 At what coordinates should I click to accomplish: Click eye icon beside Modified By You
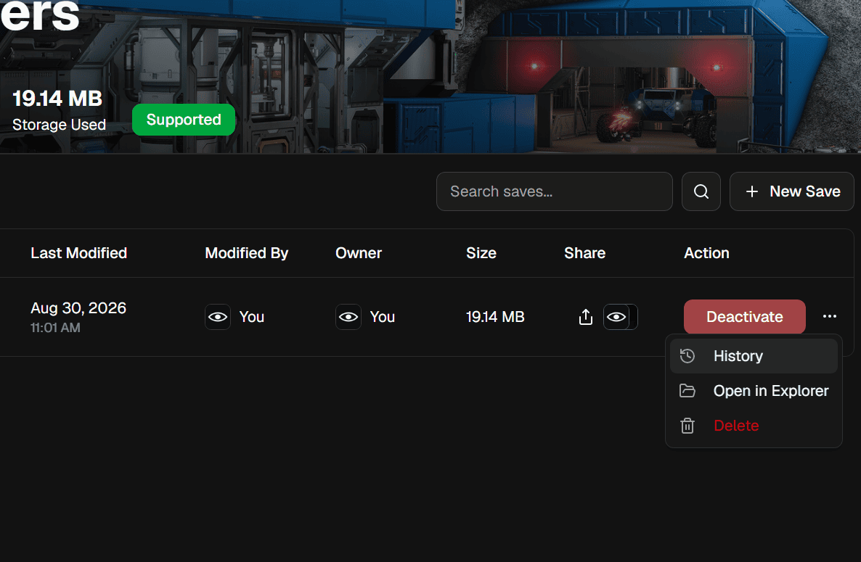pyautogui.click(x=218, y=317)
